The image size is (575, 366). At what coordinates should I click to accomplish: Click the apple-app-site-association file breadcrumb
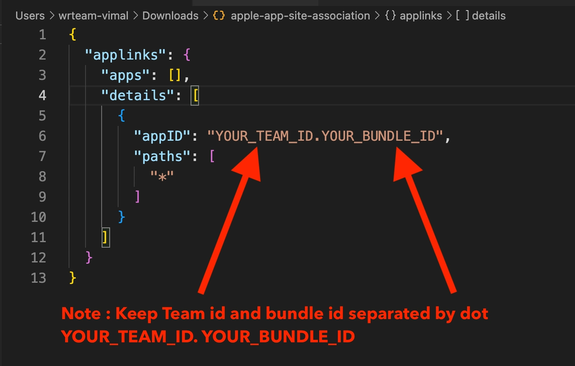[x=300, y=16]
